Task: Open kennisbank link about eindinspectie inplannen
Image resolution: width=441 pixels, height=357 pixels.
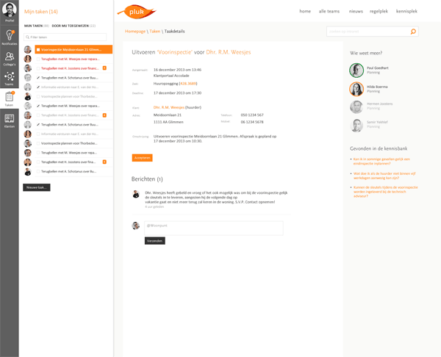Action: 381,162
